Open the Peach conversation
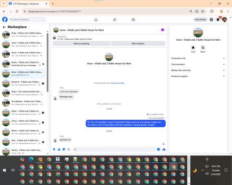This screenshot has width=232, height=185. [23, 93]
